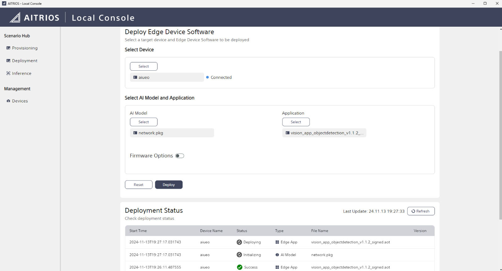Image resolution: width=502 pixels, height=271 pixels.
Task: Click the Success status text
Action: [x=251, y=267]
